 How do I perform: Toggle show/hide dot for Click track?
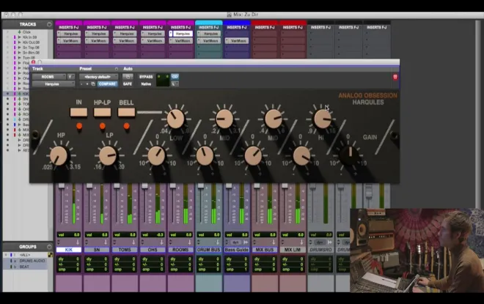(8, 32)
